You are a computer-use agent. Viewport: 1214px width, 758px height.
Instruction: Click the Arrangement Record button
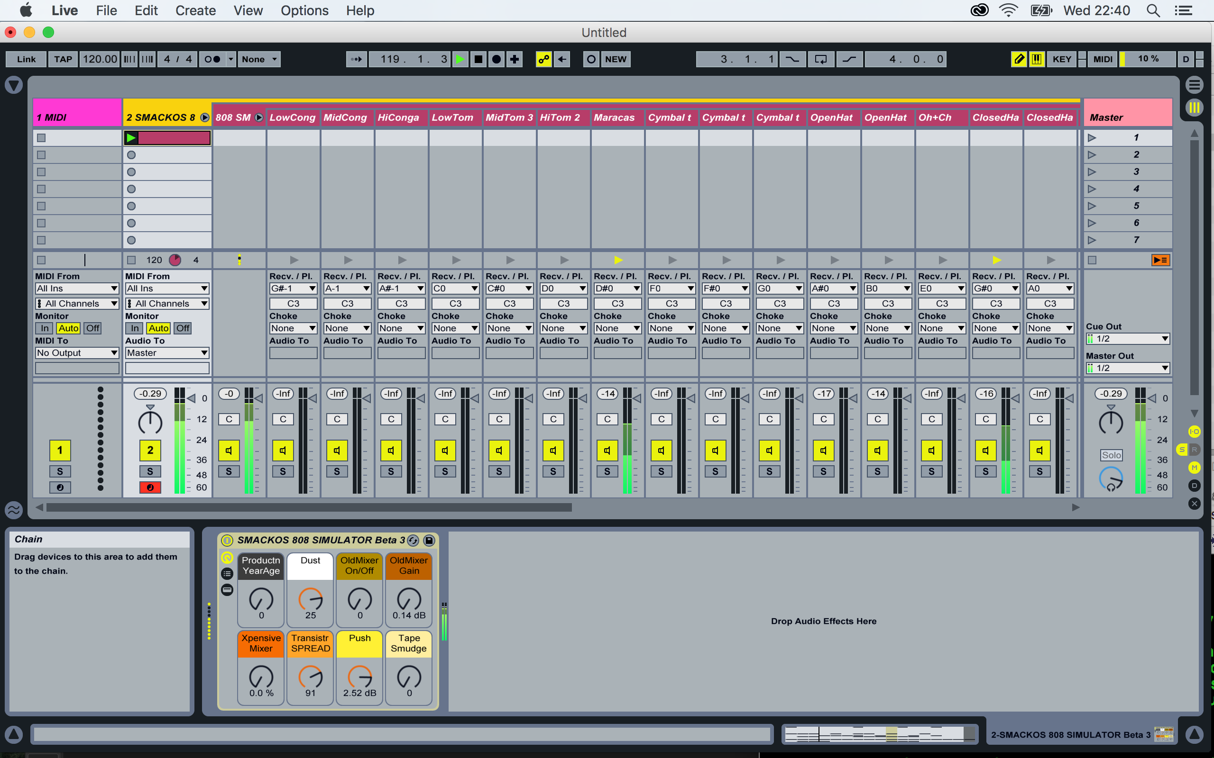496,59
